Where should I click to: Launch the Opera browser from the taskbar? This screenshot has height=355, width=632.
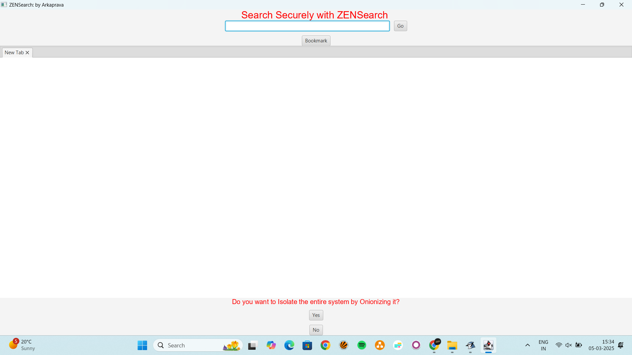[x=416, y=345]
